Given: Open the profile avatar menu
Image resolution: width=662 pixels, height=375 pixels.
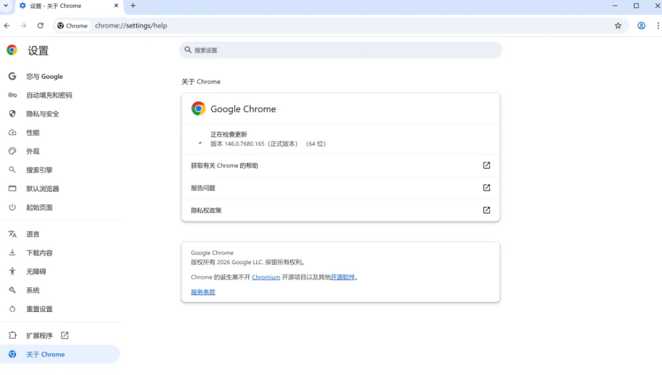Looking at the screenshot, I should [641, 26].
